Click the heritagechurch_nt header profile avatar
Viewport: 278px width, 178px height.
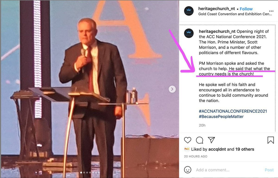[189, 11]
